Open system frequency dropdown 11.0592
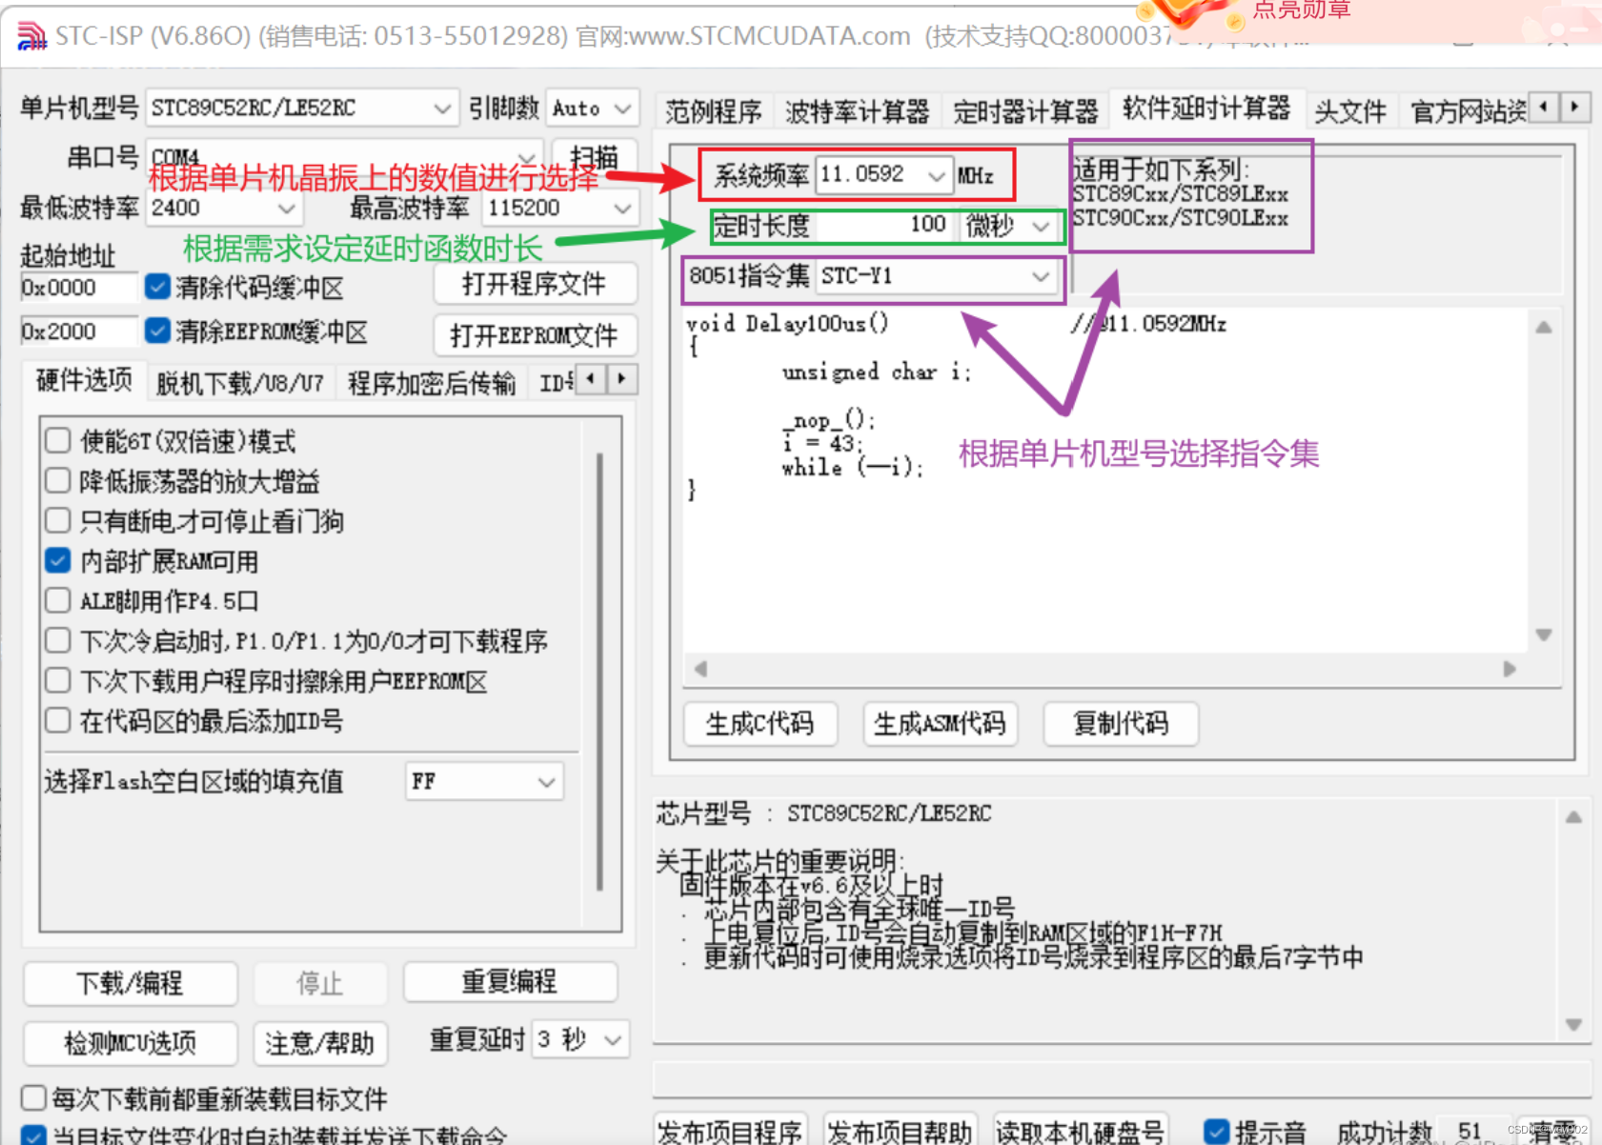 click(x=883, y=174)
